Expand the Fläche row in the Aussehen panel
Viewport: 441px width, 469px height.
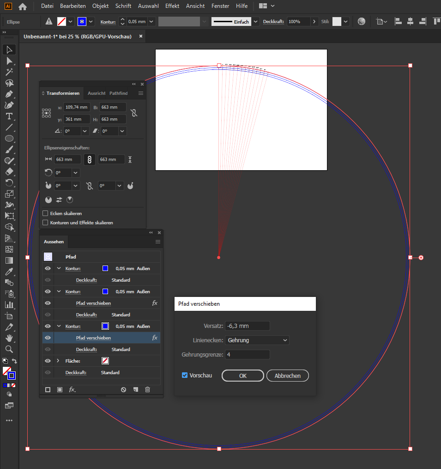click(58, 361)
